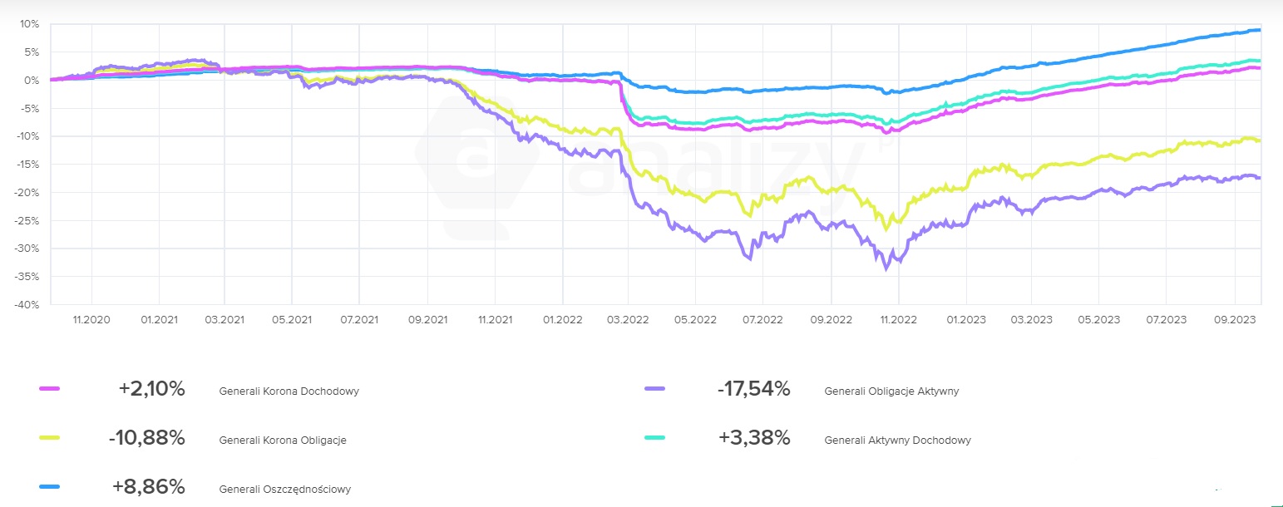Click the -40% label on the vertical axis
This screenshot has height=507, width=1283.
click(27, 305)
